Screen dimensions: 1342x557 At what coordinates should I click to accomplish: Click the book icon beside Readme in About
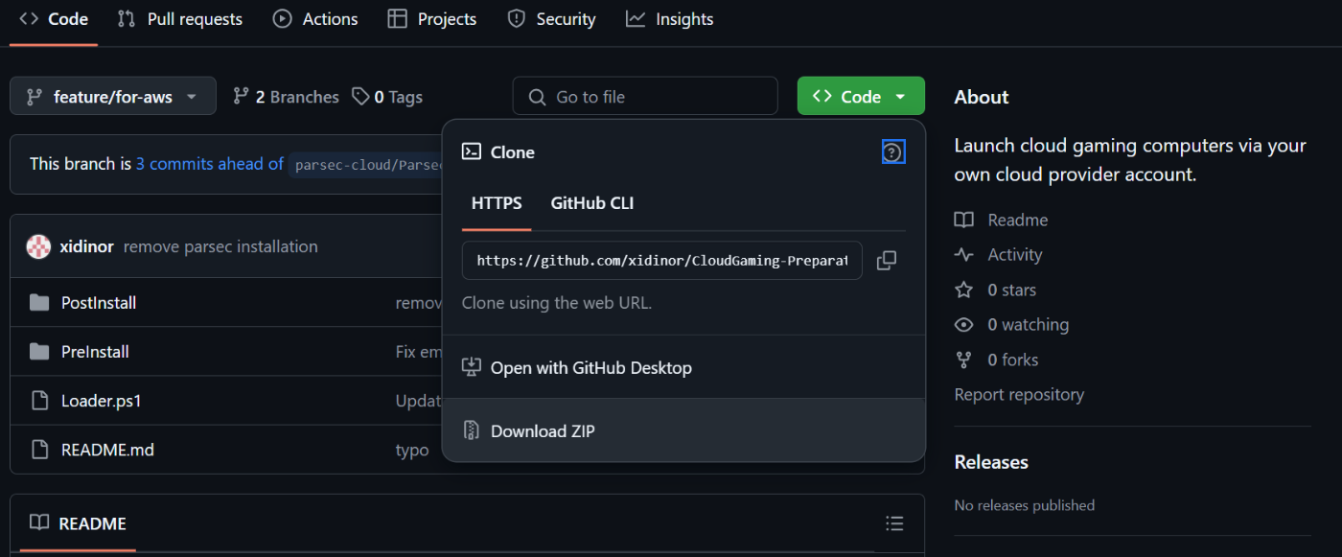coord(963,220)
